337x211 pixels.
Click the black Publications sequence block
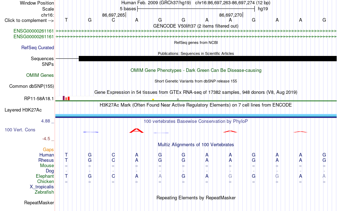coord(208,58)
